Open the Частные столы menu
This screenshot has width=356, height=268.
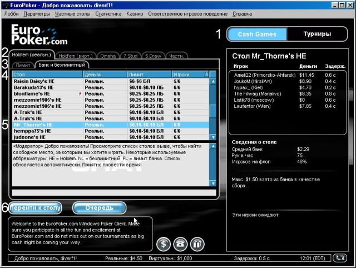[73, 14]
